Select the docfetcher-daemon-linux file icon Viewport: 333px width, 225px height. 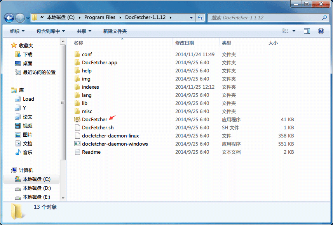(77, 136)
